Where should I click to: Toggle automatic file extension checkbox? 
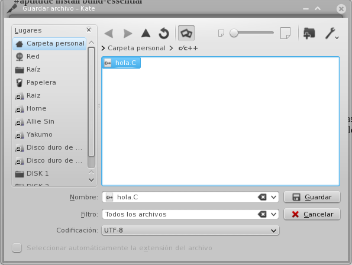tap(17, 248)
